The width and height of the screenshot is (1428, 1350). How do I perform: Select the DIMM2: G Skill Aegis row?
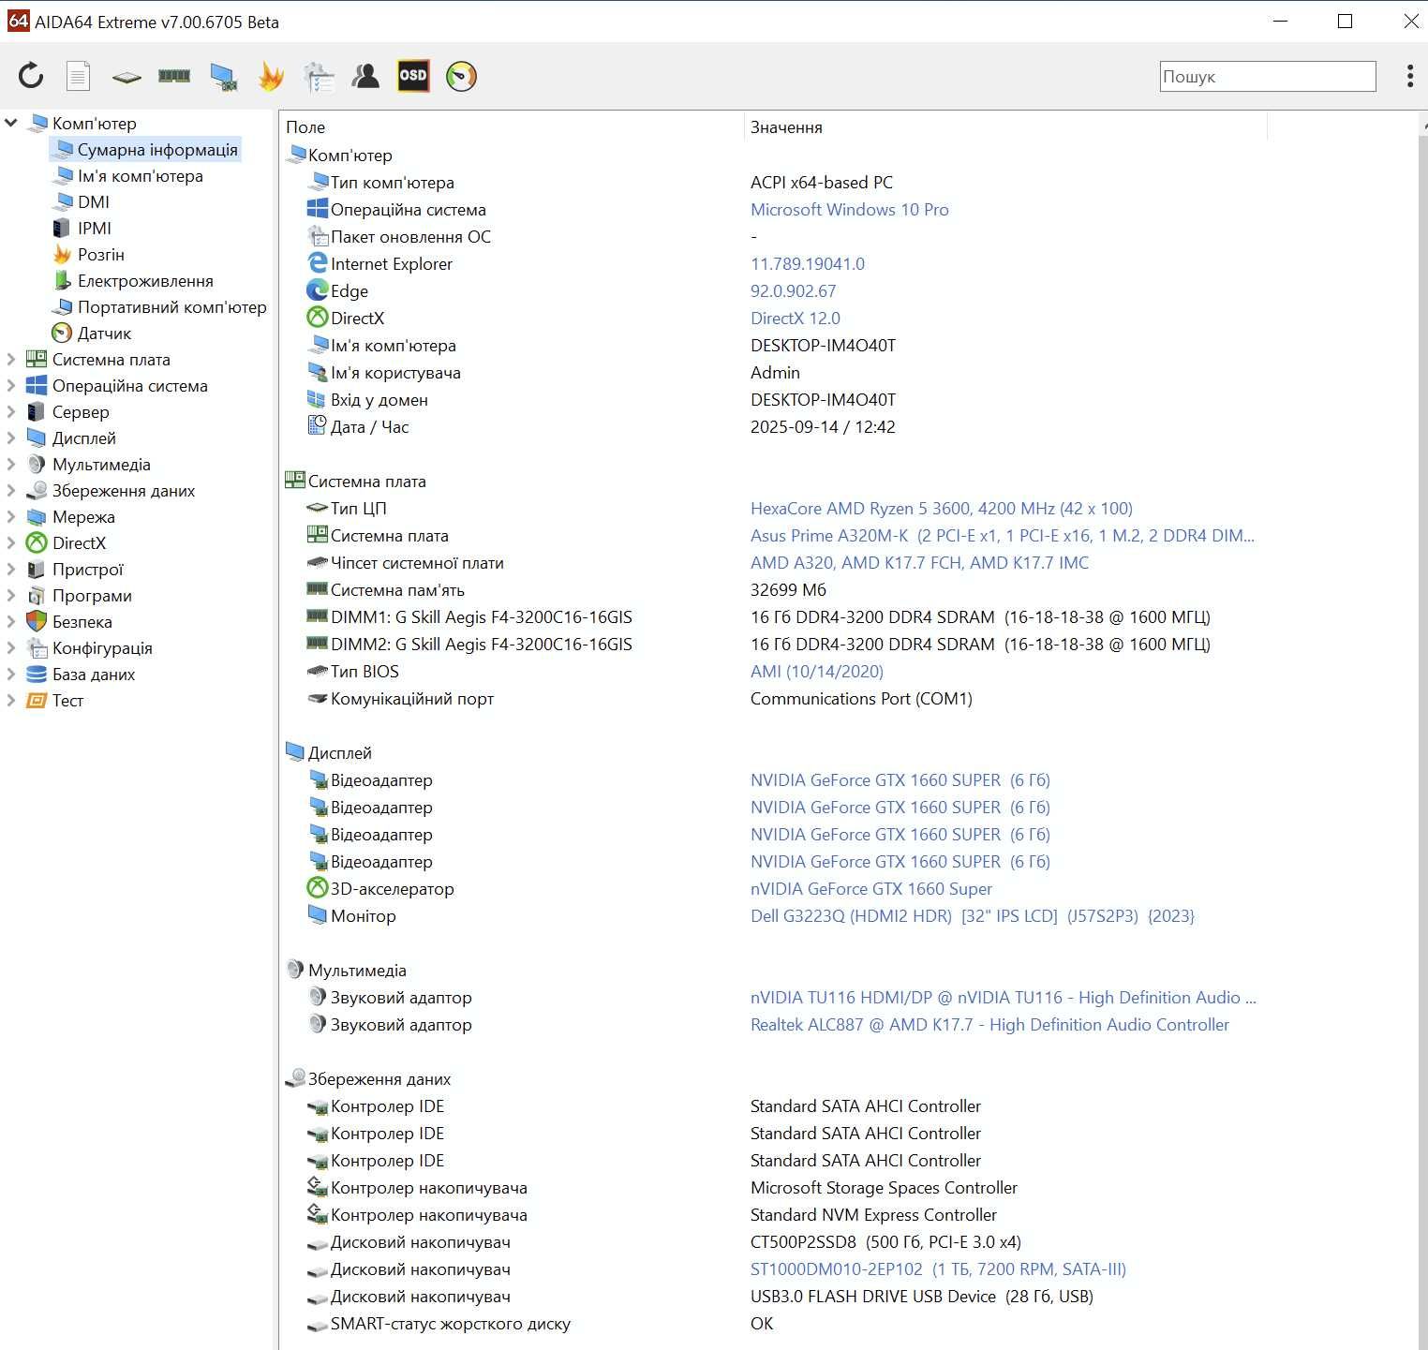click(x=773, y=644)
